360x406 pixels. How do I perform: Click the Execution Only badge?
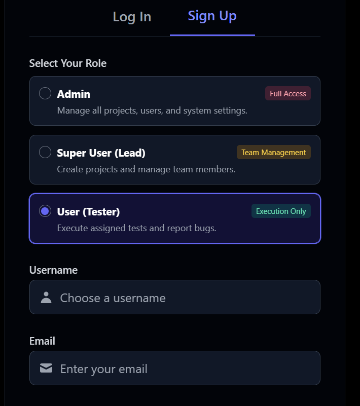point(281,211)
